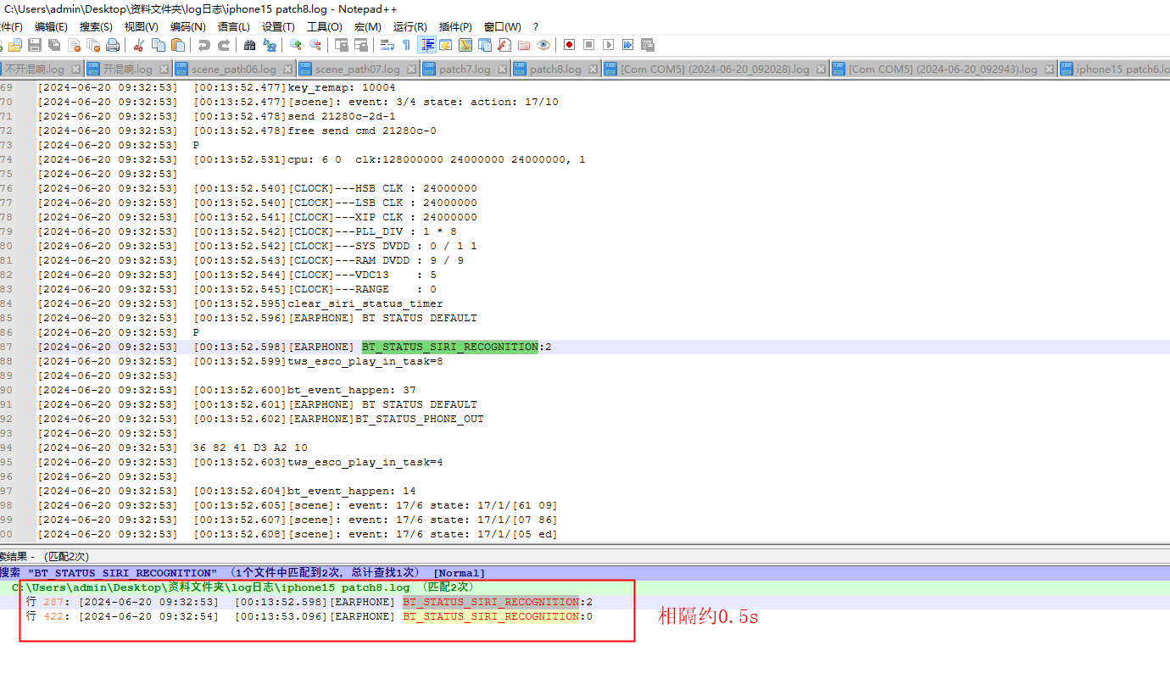The height and width of the screenshot is (690, 1170).
Task: Click the search result file path row
Action: 585,587
